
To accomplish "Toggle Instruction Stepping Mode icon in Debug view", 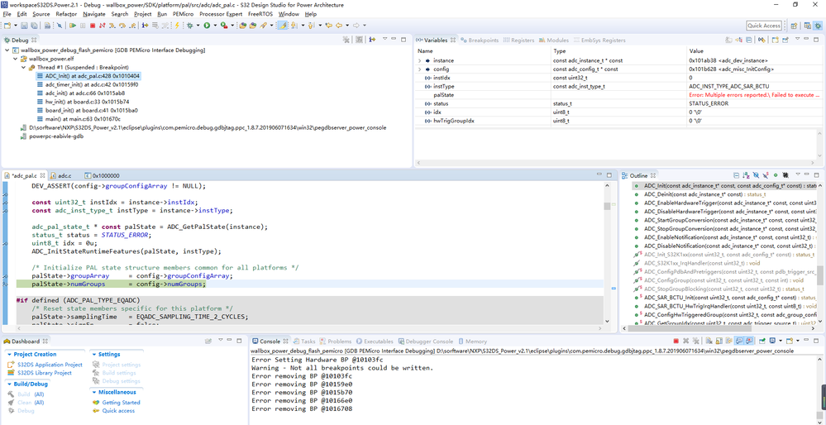I will click(372, 40).
